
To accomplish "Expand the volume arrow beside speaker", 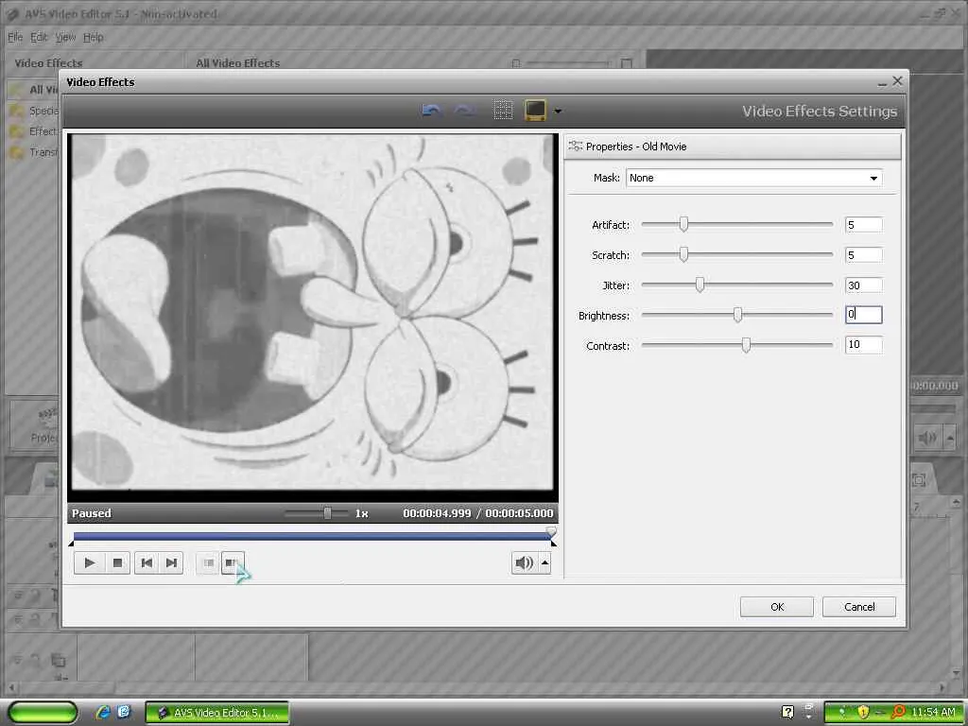I will (x=544, y=563).
